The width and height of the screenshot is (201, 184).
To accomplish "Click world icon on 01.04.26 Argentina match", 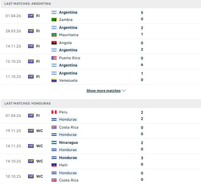I will click(x=31, y=16).
